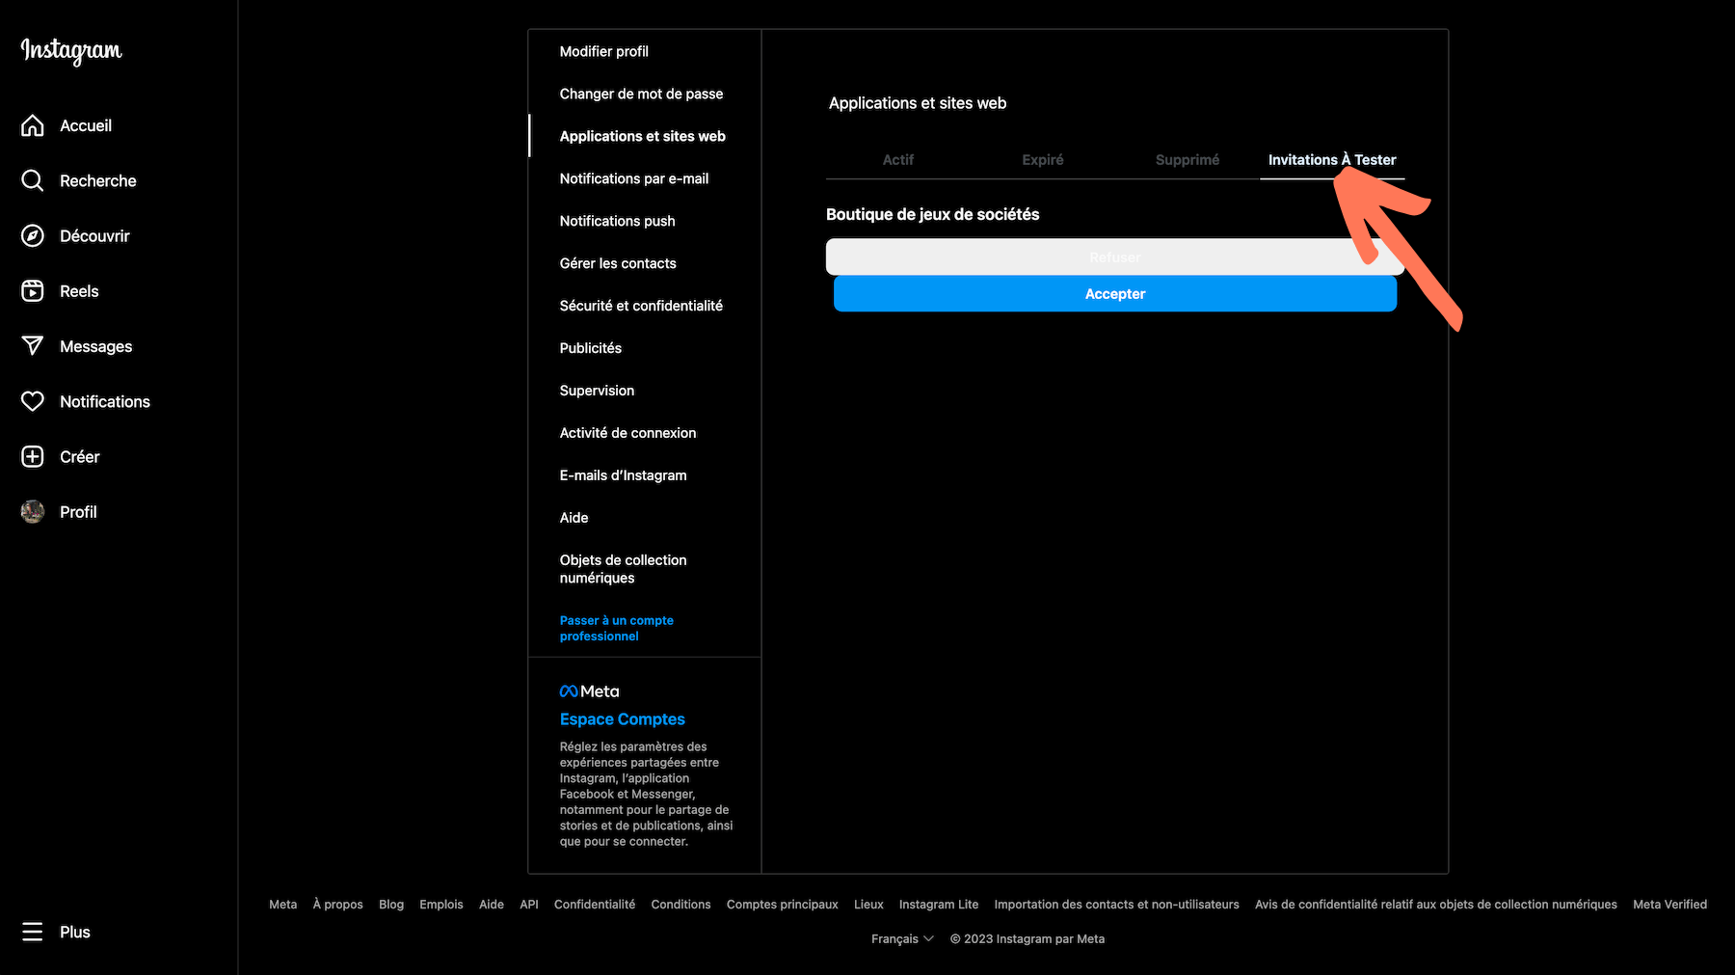Open the Confidentialité footer link

(595, 905)
